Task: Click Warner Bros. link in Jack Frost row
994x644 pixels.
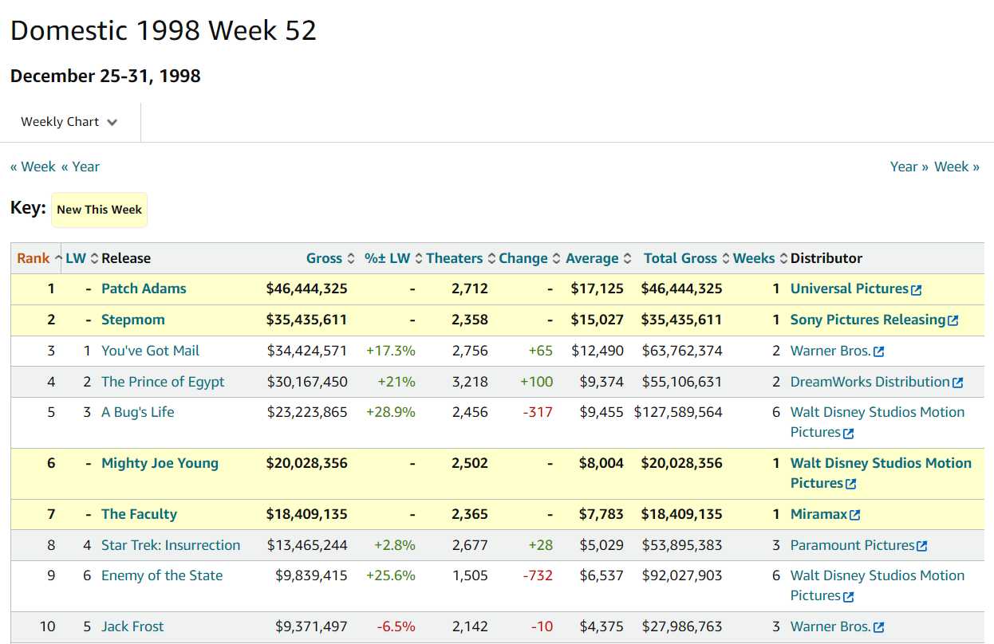Action: 830,626
